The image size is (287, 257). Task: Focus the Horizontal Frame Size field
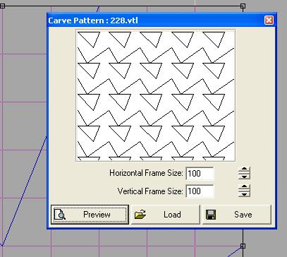(x=200, y=174)
